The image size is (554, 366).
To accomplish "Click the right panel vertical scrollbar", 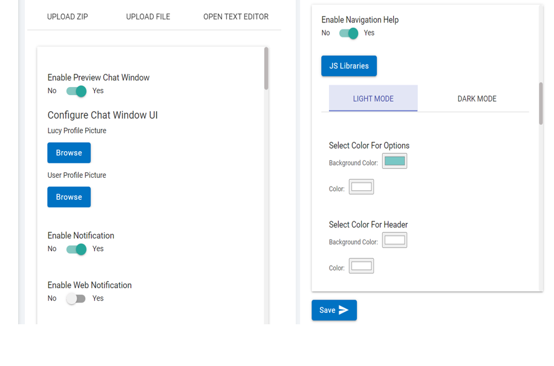I will click(x=541, y=103).
